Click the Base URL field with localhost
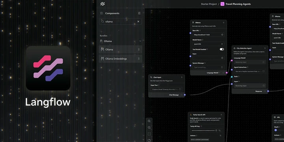The image size is (284, 142). click(x=208, y=35)
